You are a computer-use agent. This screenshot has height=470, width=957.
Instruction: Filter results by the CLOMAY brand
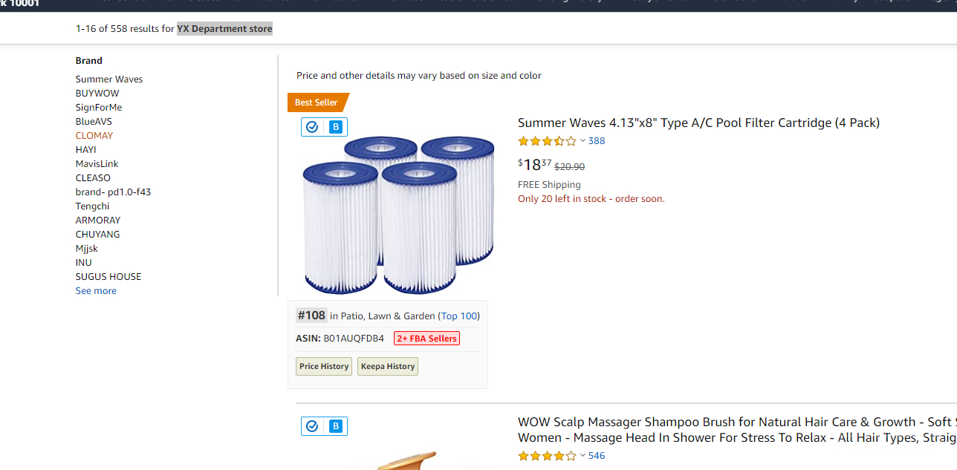[x=94, y=136]
